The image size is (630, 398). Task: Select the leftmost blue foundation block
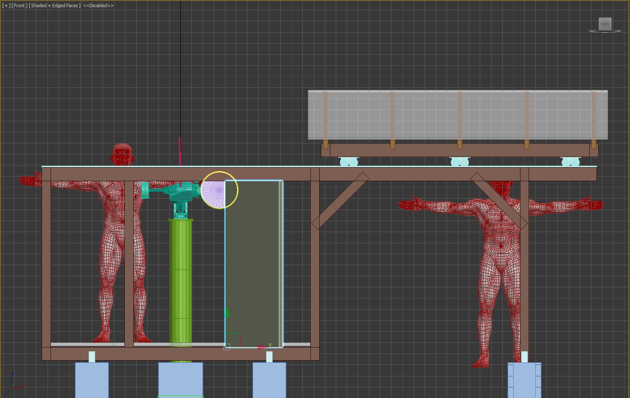pyautogui.click(x=92, y=379)
